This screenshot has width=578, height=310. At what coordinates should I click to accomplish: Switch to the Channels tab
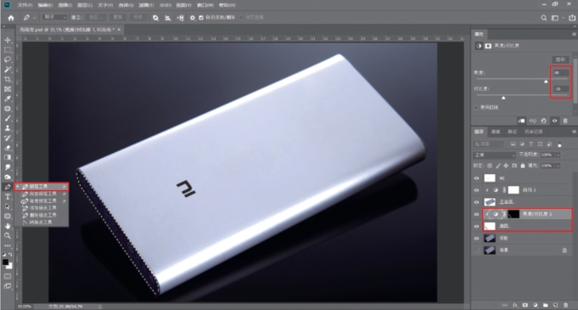(496, 132)
